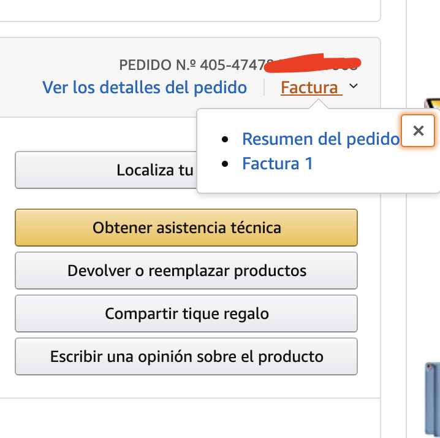440x438 pixels.
Task: Click the divider between order details and Factura
Action: click(264, 88)
